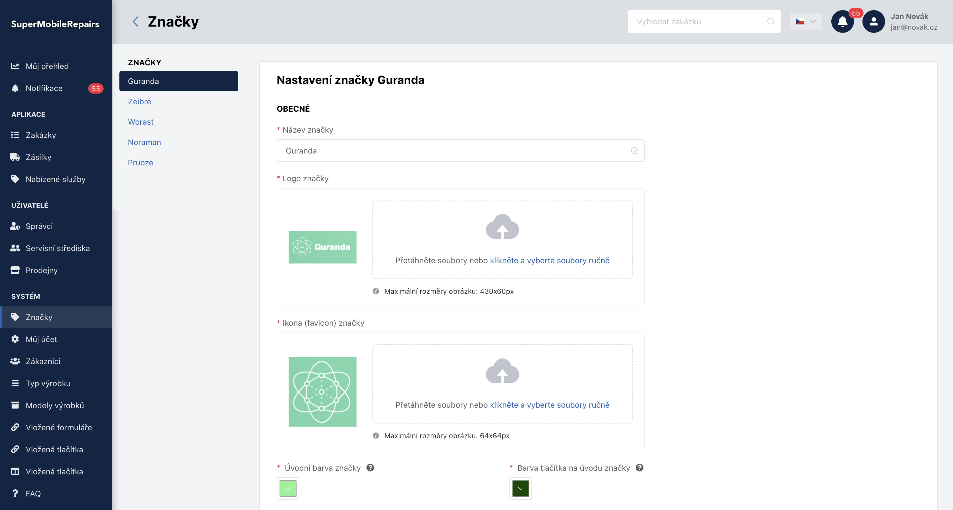Click the Czech flag icon
The height and width of the screenshot is (510, 953).
[799, 21]
